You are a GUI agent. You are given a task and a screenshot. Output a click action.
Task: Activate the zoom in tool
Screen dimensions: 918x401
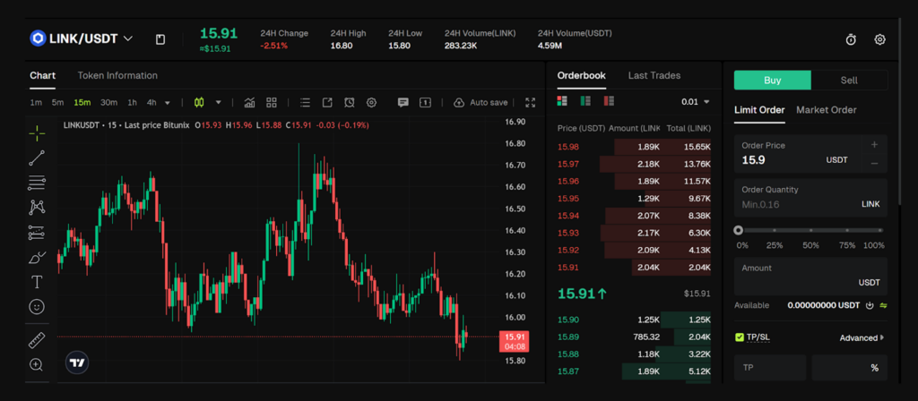[x=37, y=365]
